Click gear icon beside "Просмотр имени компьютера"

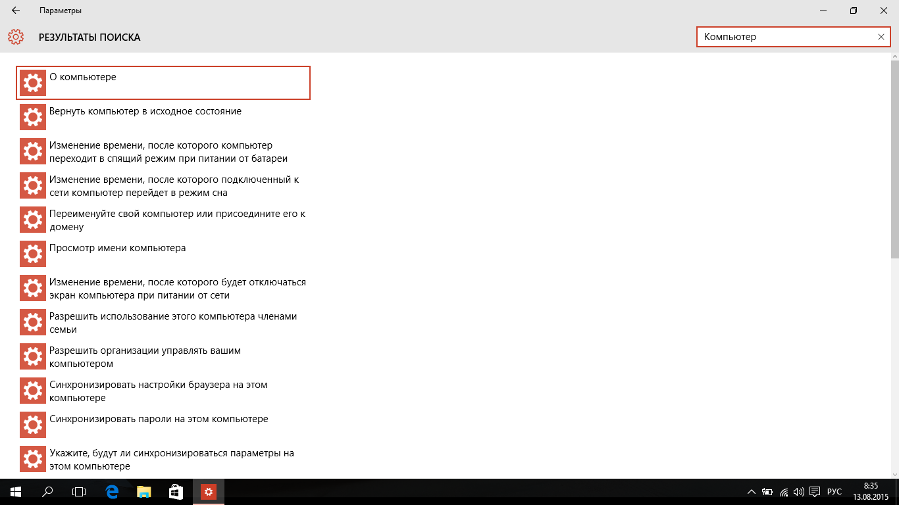click(33, 254)
